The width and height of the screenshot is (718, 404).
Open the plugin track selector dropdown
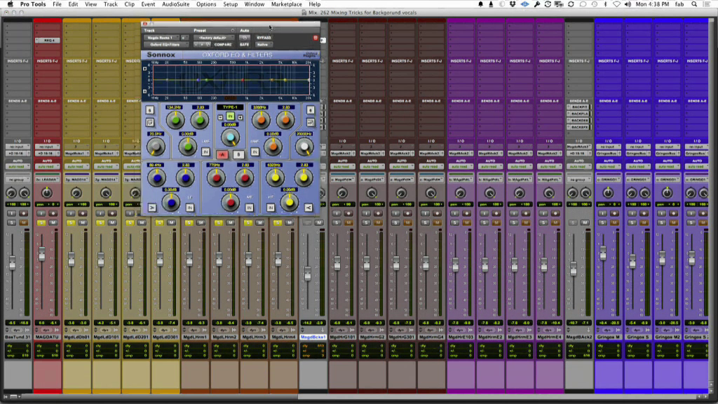tap(161, 38)
